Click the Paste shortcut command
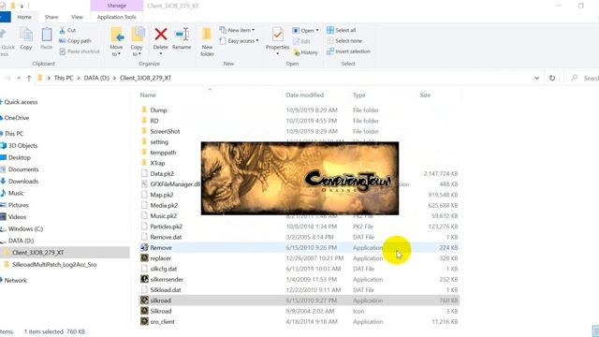The width and height of the screenshot is (599, 337). pyautogui.click(x=80, y=51)
